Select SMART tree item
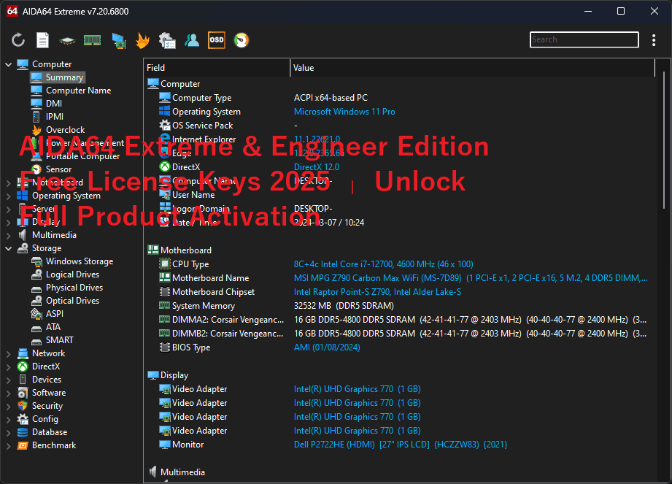672x484 pixels. 60,340
